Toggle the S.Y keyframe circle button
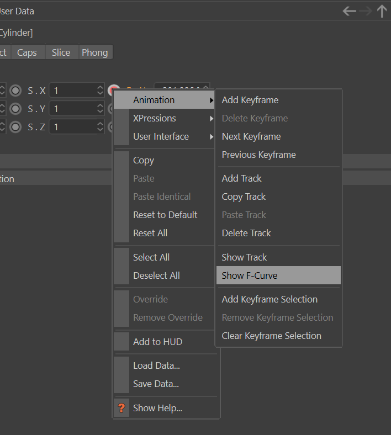This screenshot has width=391, height=435. tap(16, 109)
